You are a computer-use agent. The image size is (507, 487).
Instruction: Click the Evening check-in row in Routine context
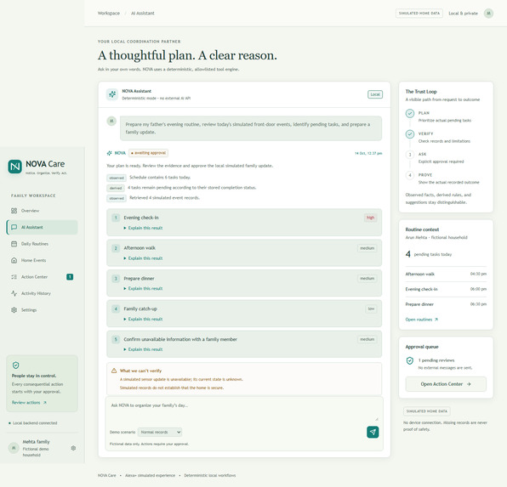pyautogui.click(x=446, y=289)
